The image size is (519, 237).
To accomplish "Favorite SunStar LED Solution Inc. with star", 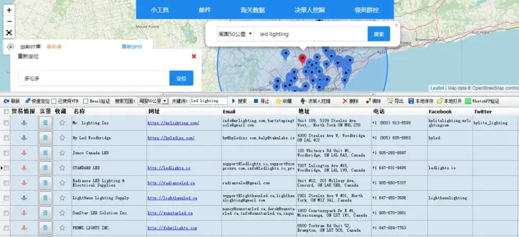I will coord(62,213).
